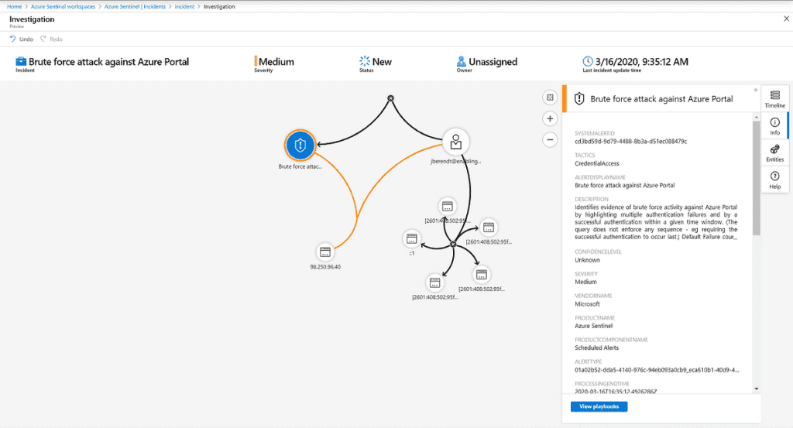793x428 pixels.
Task: Click the VendorName value Microsoft
Action: (587, 304)
